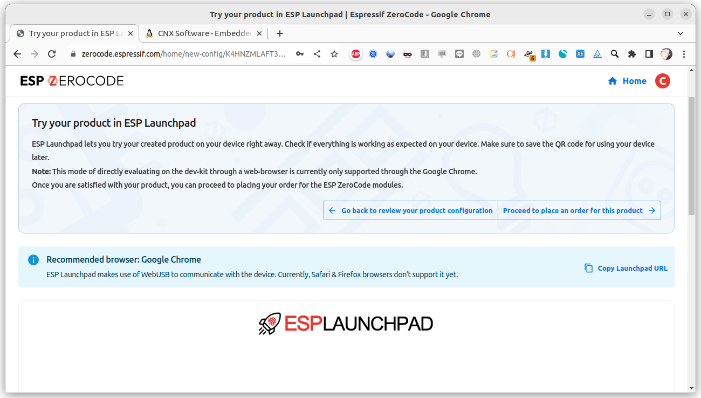Click the ESP ZeroCode logo
Image resolution: width=701 pixels, height=398 pixels.
tap(72, 81)
